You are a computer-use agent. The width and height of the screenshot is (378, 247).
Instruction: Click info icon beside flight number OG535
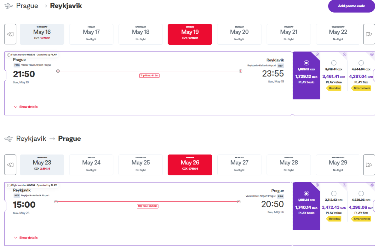[9, 55]
